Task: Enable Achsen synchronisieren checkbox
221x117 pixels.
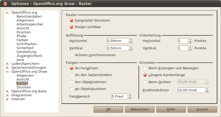Action: tap(71, 55)
